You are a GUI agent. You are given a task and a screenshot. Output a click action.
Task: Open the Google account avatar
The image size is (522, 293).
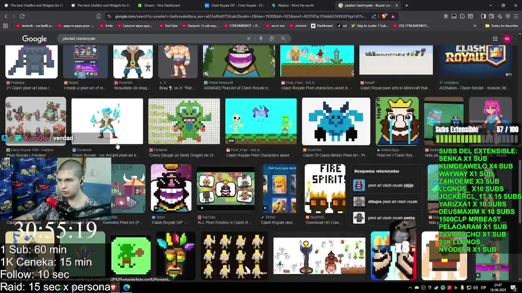pyautogui.click(x=507, y=39)
